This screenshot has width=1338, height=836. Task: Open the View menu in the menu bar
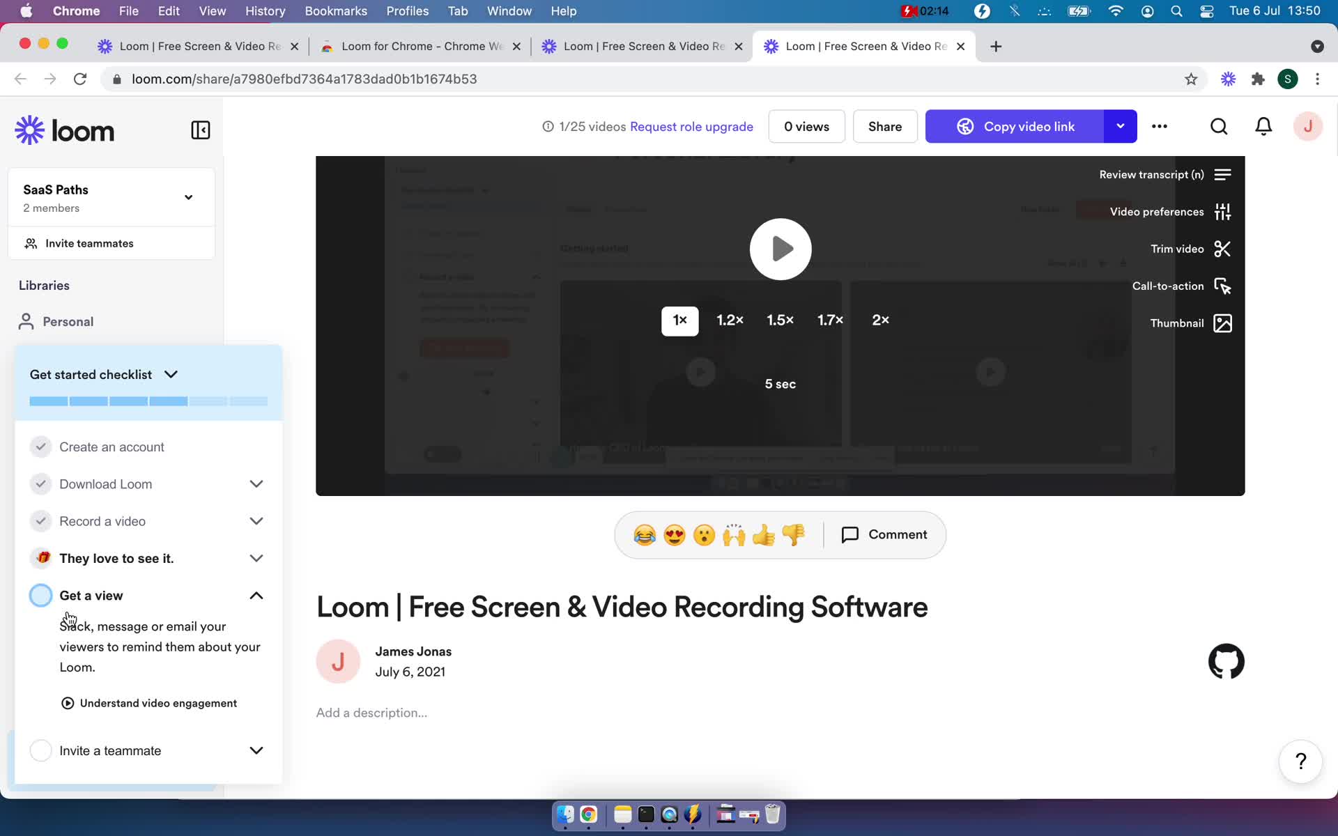click(211, 12)
